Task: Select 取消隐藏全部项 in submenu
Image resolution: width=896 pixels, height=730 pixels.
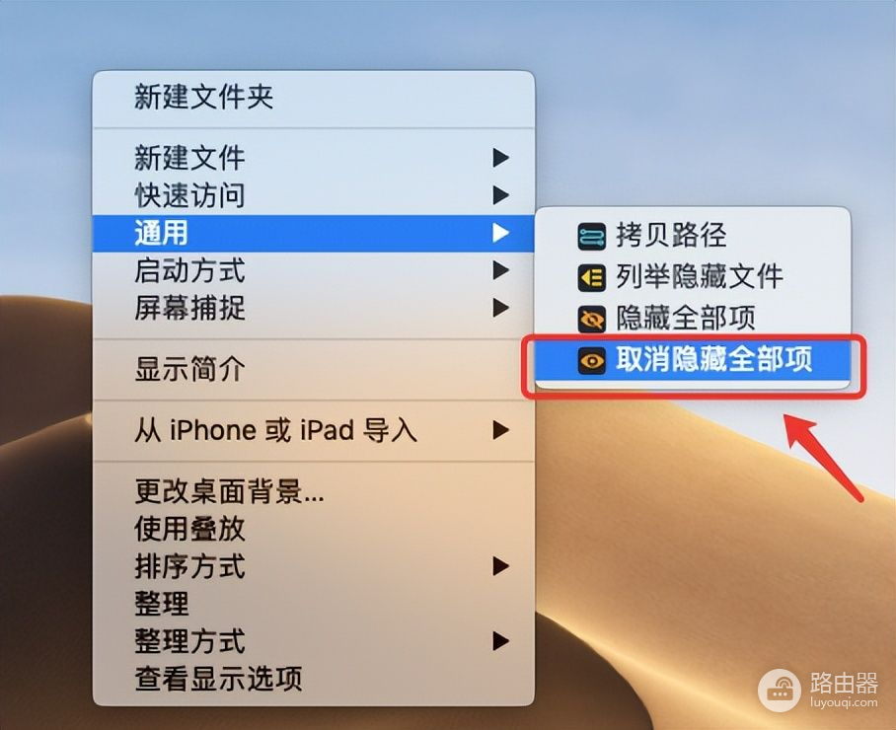Action: [693, 360]
